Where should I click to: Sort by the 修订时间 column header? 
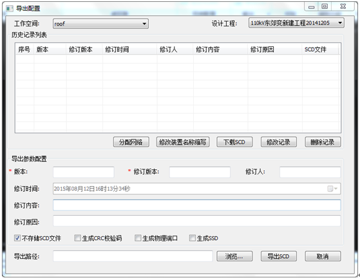(x=130, y=50)
